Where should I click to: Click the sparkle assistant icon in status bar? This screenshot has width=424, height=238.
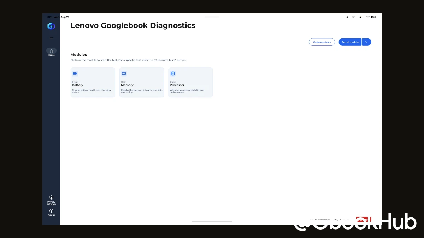tap(347, 17)
